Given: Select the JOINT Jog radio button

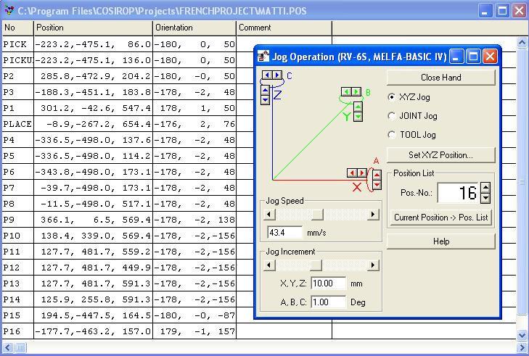Looking at the screenshot, I should tap(391, 116).
